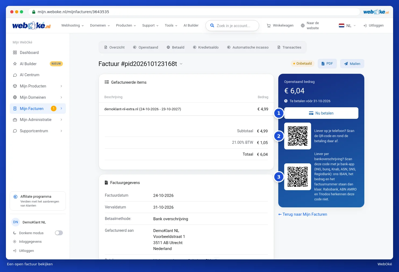Go to the Transacties tab
This screenshot has height=272, width=399.
289,47
